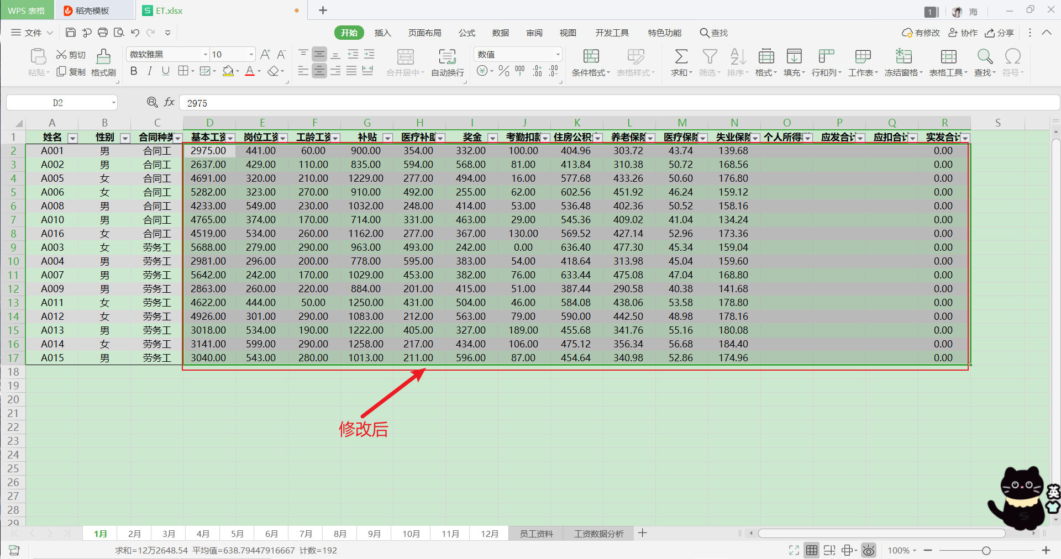This screenshot has height=559, width=1061.
Task: Open the font name dropdown 微软雅黑
Action: click(206, 54)
